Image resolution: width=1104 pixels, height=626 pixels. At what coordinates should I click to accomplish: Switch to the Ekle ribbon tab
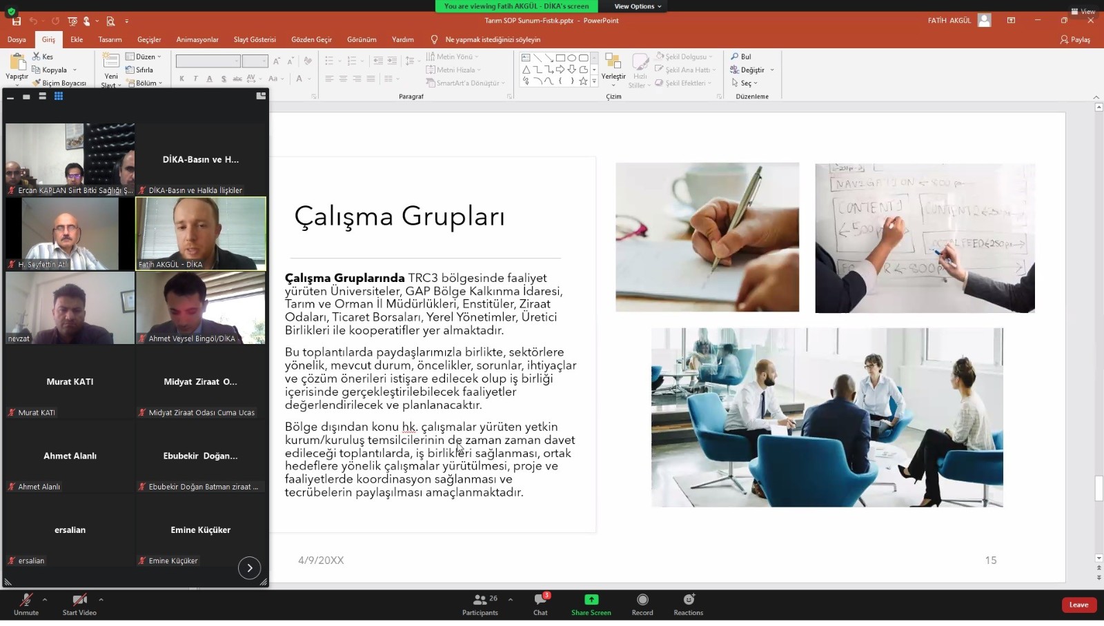pyautogui.click(x=77, y=39)
